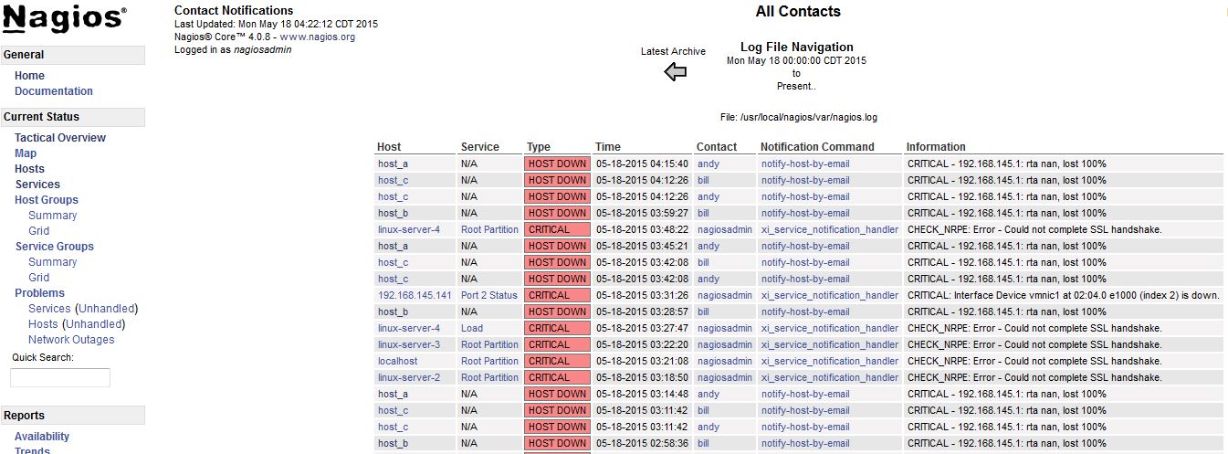The image size is (1228, 454).
Task: Click the first xi_service_notification_handler command link
Action: (x=829, y=229)
